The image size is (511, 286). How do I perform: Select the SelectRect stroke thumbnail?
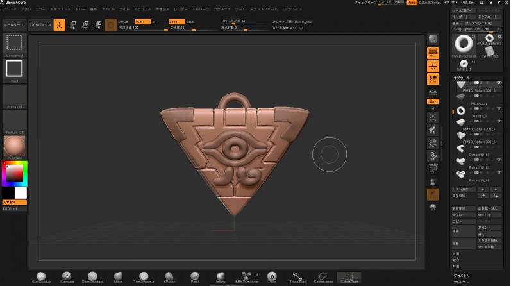pyautogui.click(x=349, y=276)
